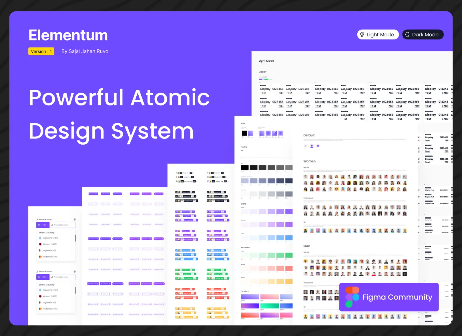Choose Algeria (+213) in the upper country list
This screenshot has width=462, height=336.
(x=49, y=251)
